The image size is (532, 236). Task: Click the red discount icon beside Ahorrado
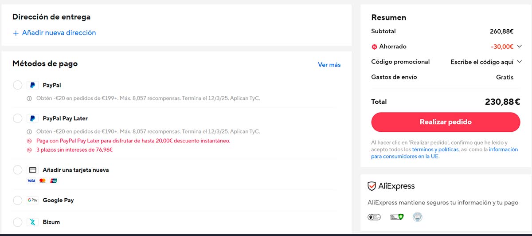[x=374, y=47]
